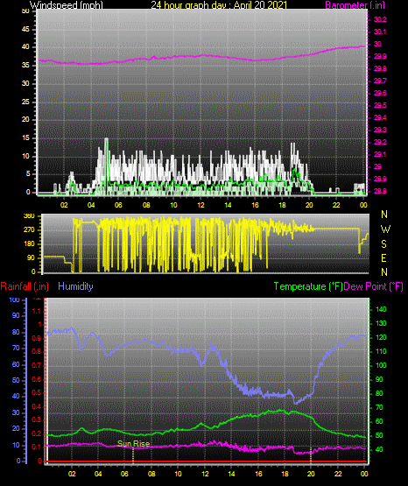Image resolution: width=408 pixels, height=486 pixels.
Task: Click the '16' hour label under the humidity chart
Action: 258,474
